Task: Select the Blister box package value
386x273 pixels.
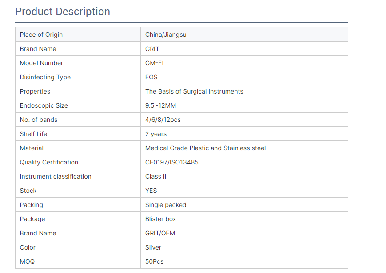Action: (x=161, y=219)
